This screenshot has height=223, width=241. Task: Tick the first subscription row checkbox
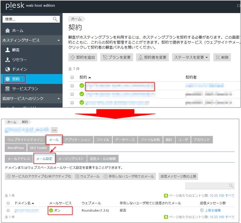(72, 86)
